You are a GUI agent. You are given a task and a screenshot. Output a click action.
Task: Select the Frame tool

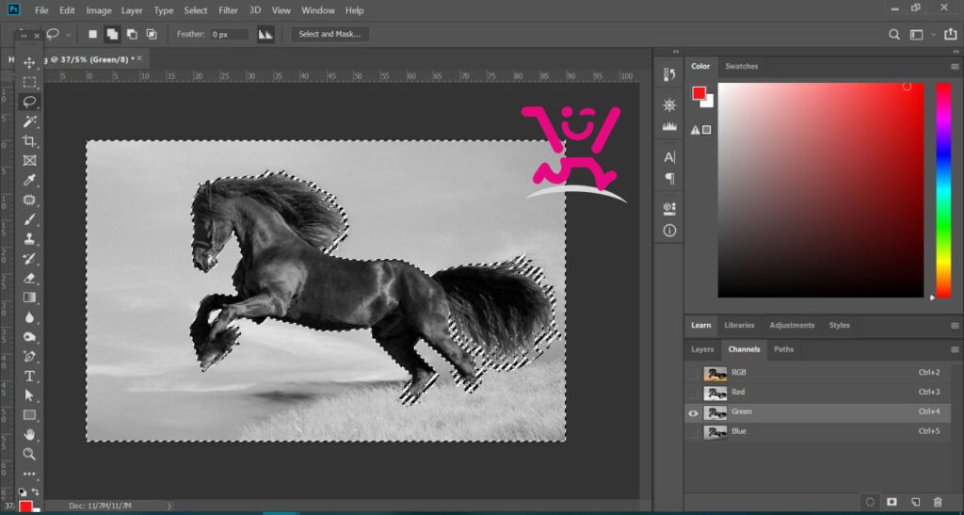point(29,160)
